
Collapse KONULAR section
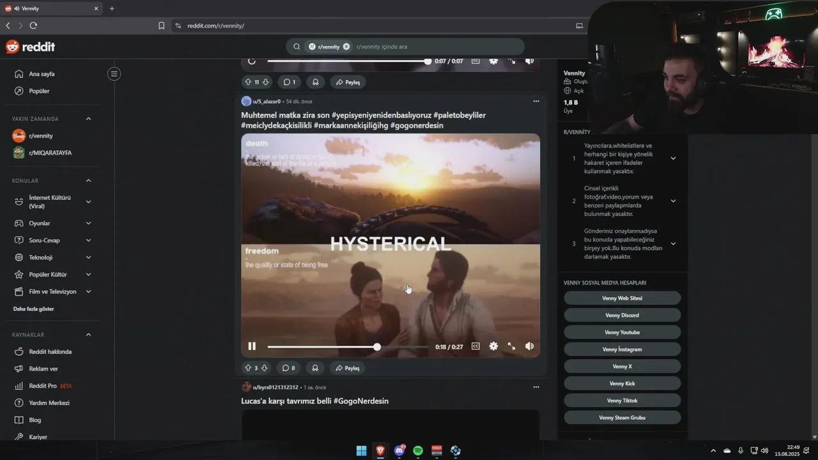88,181
